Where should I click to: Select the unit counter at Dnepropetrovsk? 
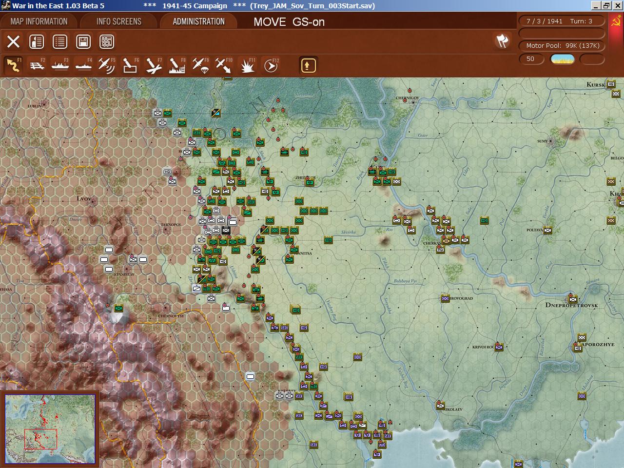(x=572, y=298)
